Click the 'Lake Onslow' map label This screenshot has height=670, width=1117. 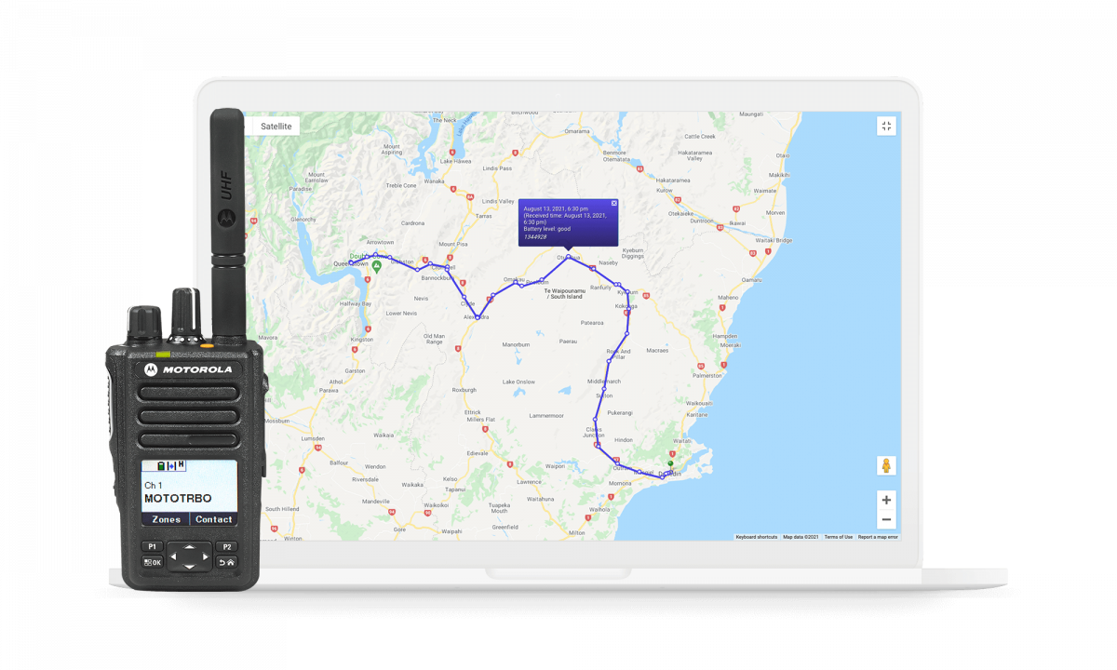519,382
